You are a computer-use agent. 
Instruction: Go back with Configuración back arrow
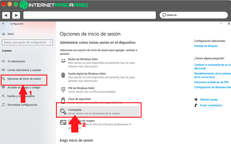point(3,24)
